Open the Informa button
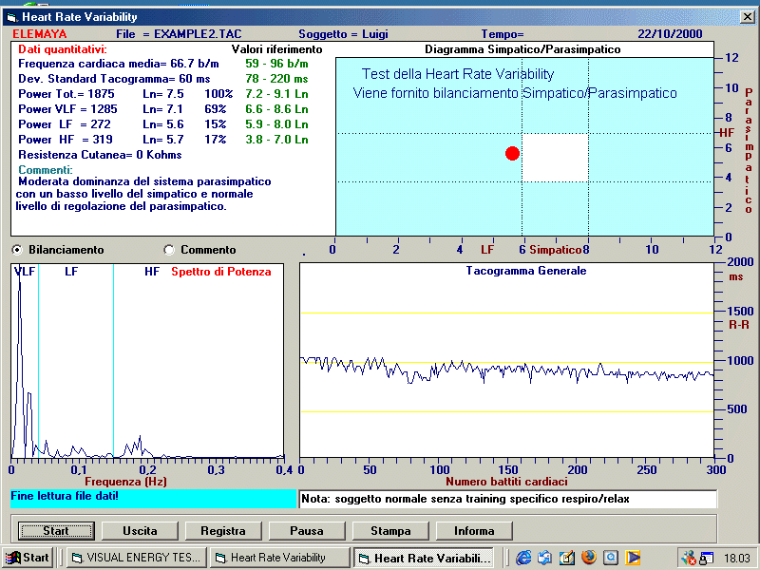760x570 pixels. tap(474, 530)
